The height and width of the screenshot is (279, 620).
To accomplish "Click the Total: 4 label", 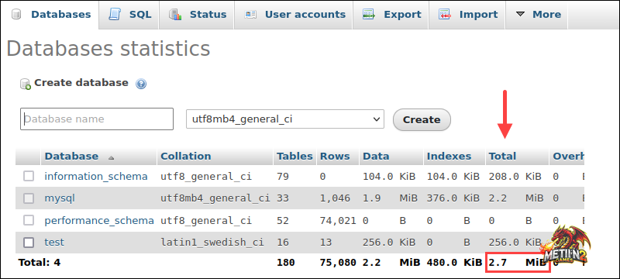I will 40,263.
